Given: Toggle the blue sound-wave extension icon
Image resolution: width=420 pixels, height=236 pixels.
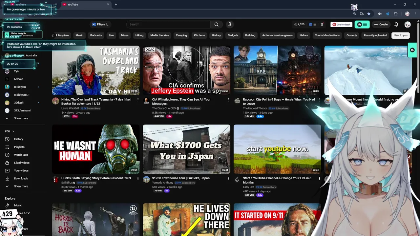Looking at the screenshot, I should tap(388, 14).
